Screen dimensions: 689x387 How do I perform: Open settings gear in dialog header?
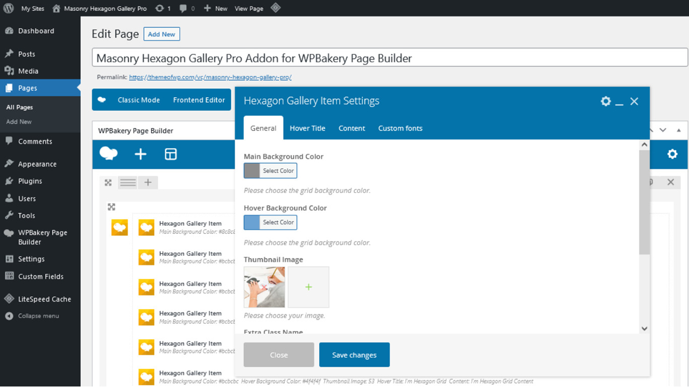[606, 101]
